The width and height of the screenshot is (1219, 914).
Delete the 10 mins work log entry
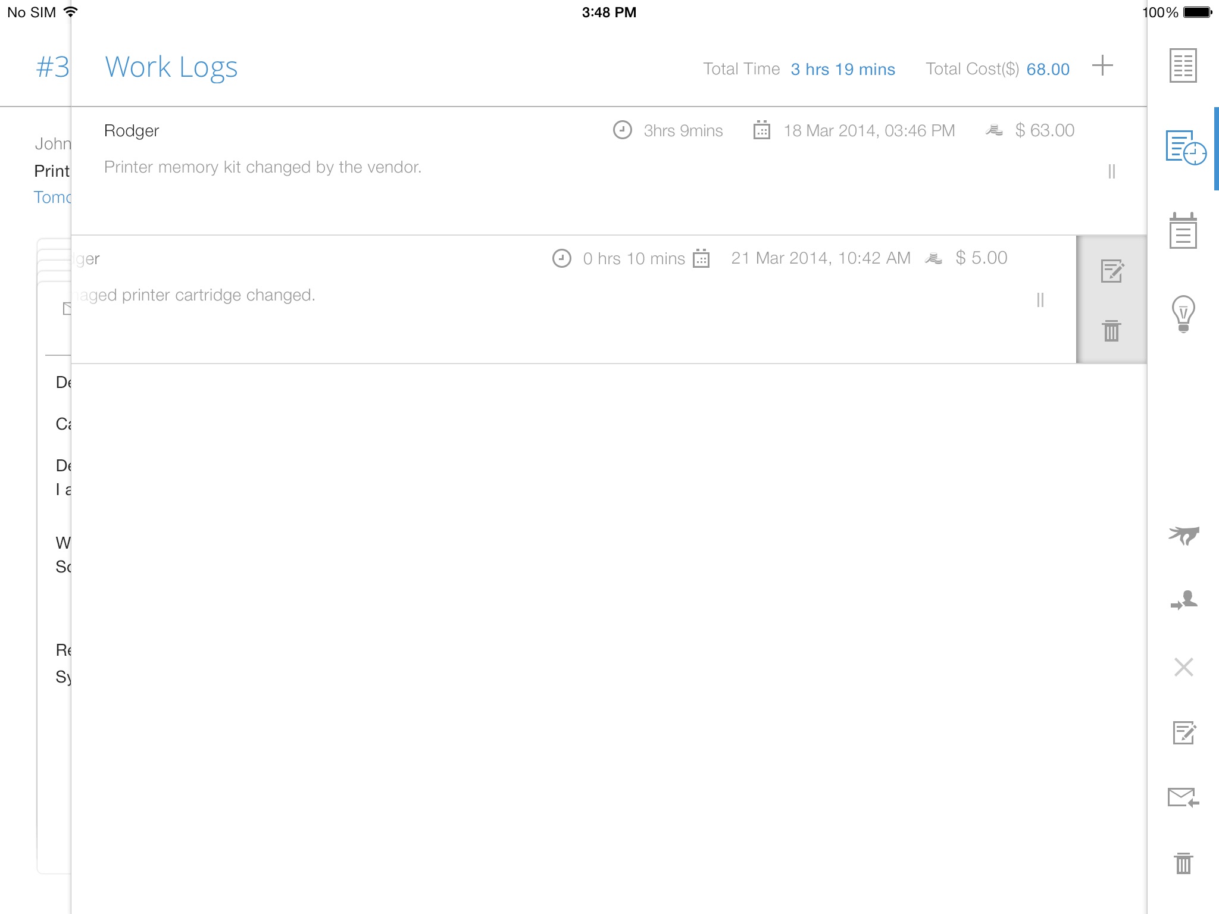(x=1111, y=331)
